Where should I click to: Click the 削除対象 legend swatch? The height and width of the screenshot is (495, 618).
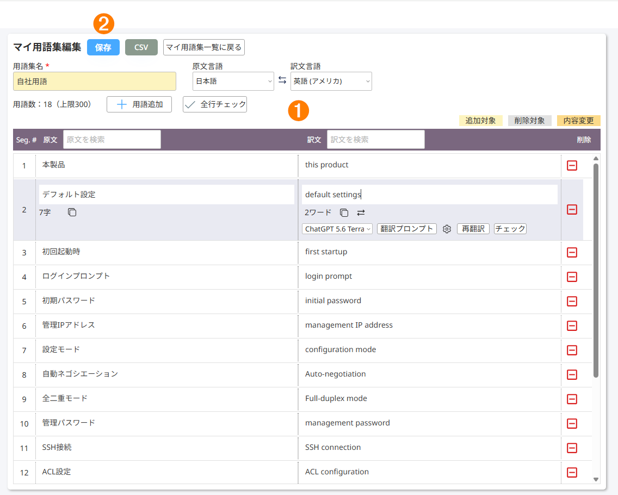[530, 121]
